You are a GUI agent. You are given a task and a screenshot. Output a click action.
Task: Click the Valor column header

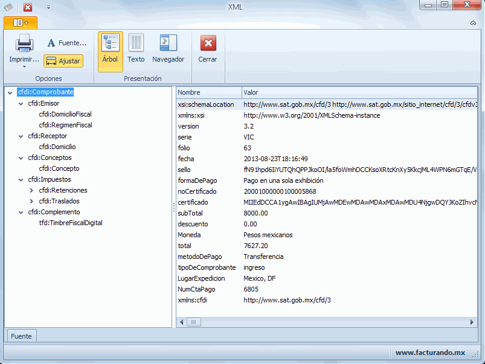[x=251, y=92]
